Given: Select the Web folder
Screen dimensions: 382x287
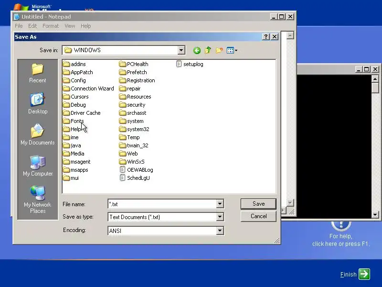Looking at the screenshot, I should point(128,154).
